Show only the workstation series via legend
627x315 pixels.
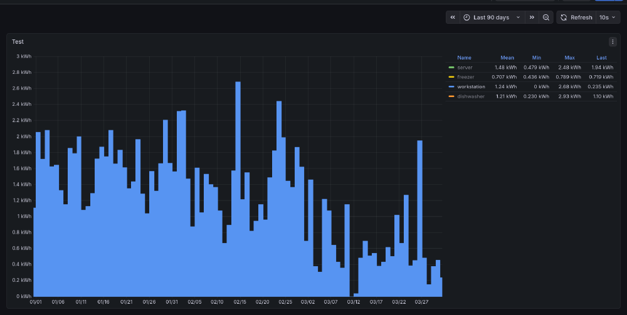471,86
